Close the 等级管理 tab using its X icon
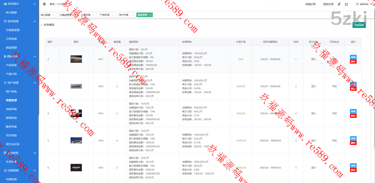375x183 pixels. pyautogui.click(x=150, y=15)
